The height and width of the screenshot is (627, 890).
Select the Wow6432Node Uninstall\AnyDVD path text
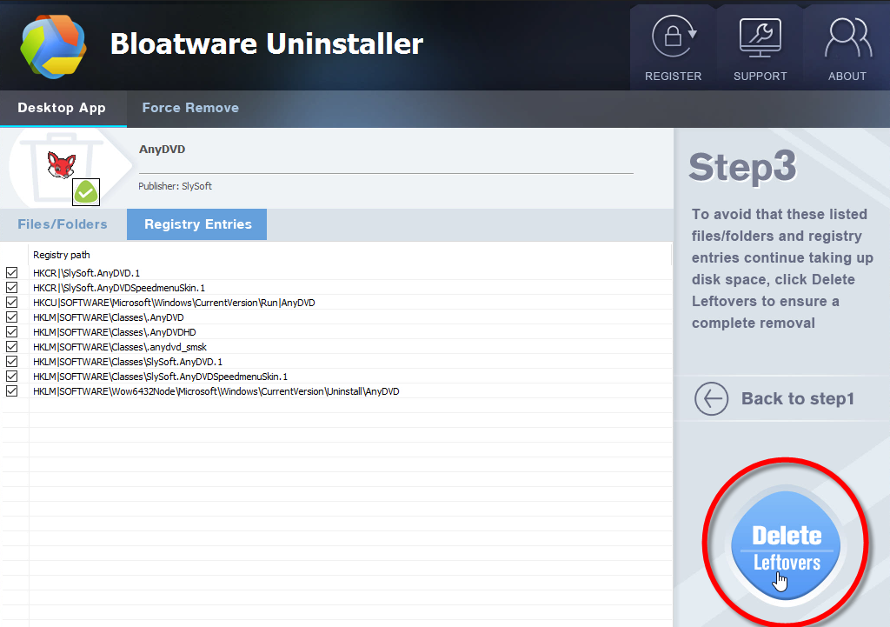[x=216, y=391]
